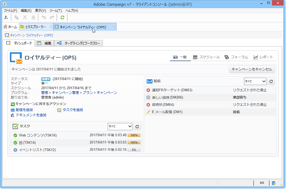Click the paste clipboard toolbar icon
Image resolution: width=293 pixels, height=196 pixels.
click(33, 18)
